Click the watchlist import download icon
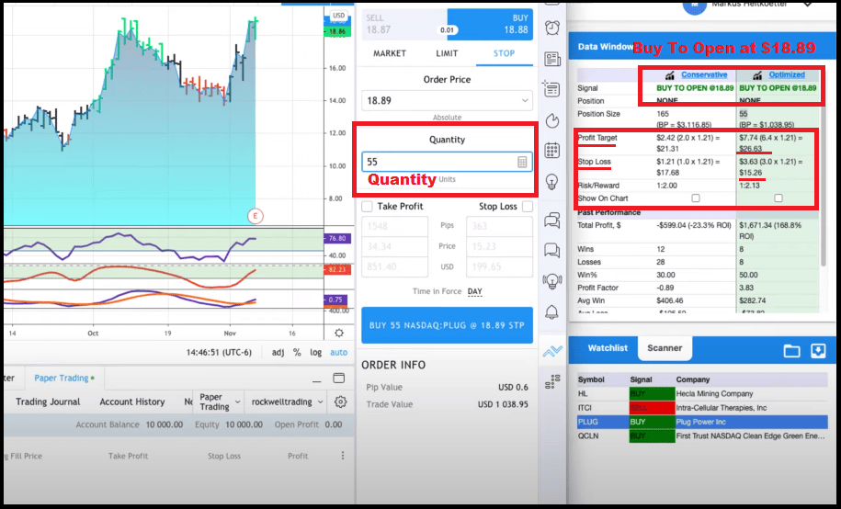Screen dimensions: 841x509 [818, 351]
